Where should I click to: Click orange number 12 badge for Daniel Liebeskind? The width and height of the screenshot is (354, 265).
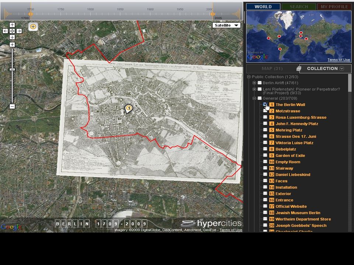point(272,174)
